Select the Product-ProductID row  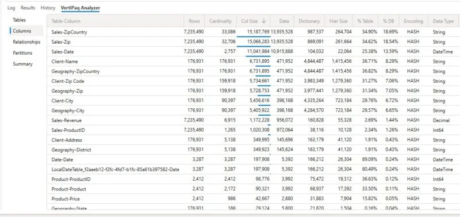pos(253,179)
